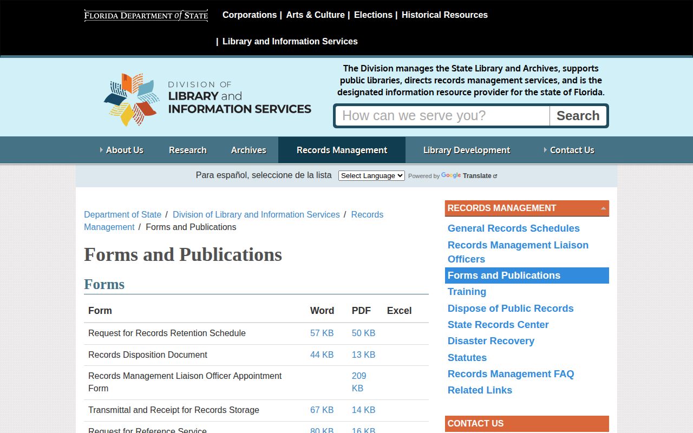Image resolution: width=693 pixels, height=433 pixels.
Task: Open the Arts & Culture link
Action: click(x=315, y=15)
